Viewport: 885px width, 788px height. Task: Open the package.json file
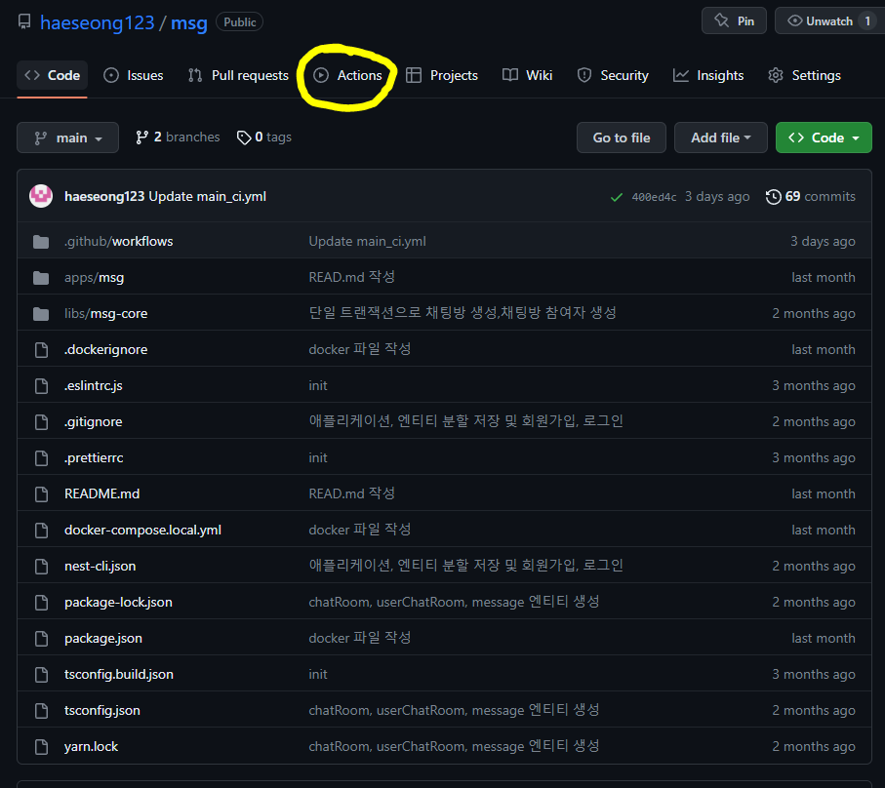coord(103,639)
